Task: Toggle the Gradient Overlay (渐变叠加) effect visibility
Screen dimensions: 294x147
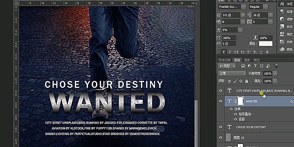Action: point(235,114)
